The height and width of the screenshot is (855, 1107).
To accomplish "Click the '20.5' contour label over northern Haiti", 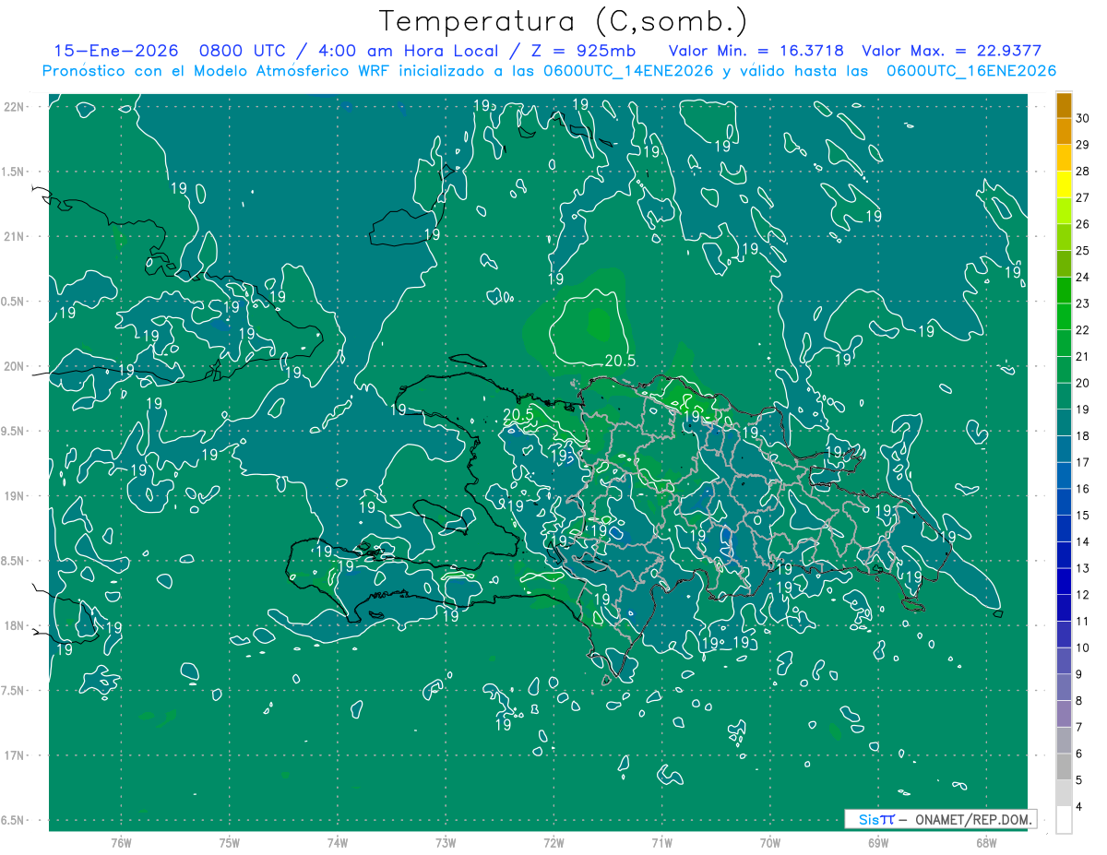I will coord(518,415).
